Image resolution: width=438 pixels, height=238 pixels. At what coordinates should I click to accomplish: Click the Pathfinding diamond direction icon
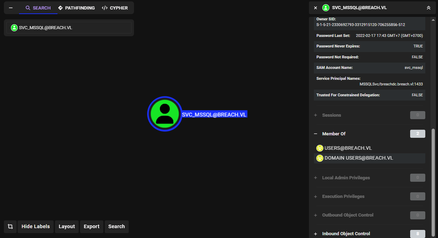click(60, 8)
